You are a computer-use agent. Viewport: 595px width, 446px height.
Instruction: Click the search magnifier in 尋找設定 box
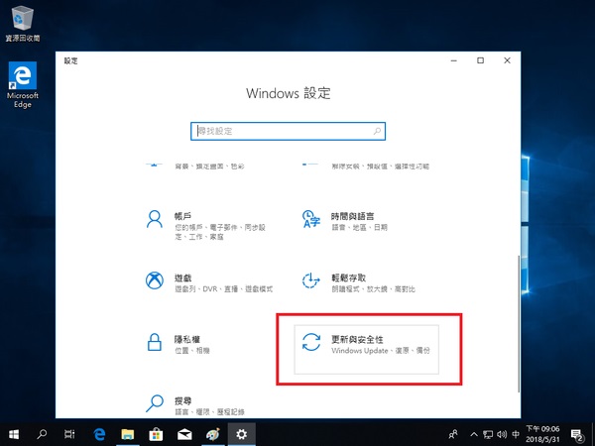[377, 131]
